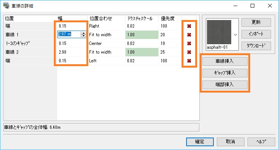The width and height of the screenshot is (279, 150).
Task: Cancel with the 取消 button
Action: 230,142
